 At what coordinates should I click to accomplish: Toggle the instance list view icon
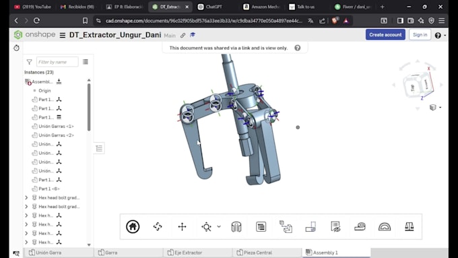coord(86,62)
